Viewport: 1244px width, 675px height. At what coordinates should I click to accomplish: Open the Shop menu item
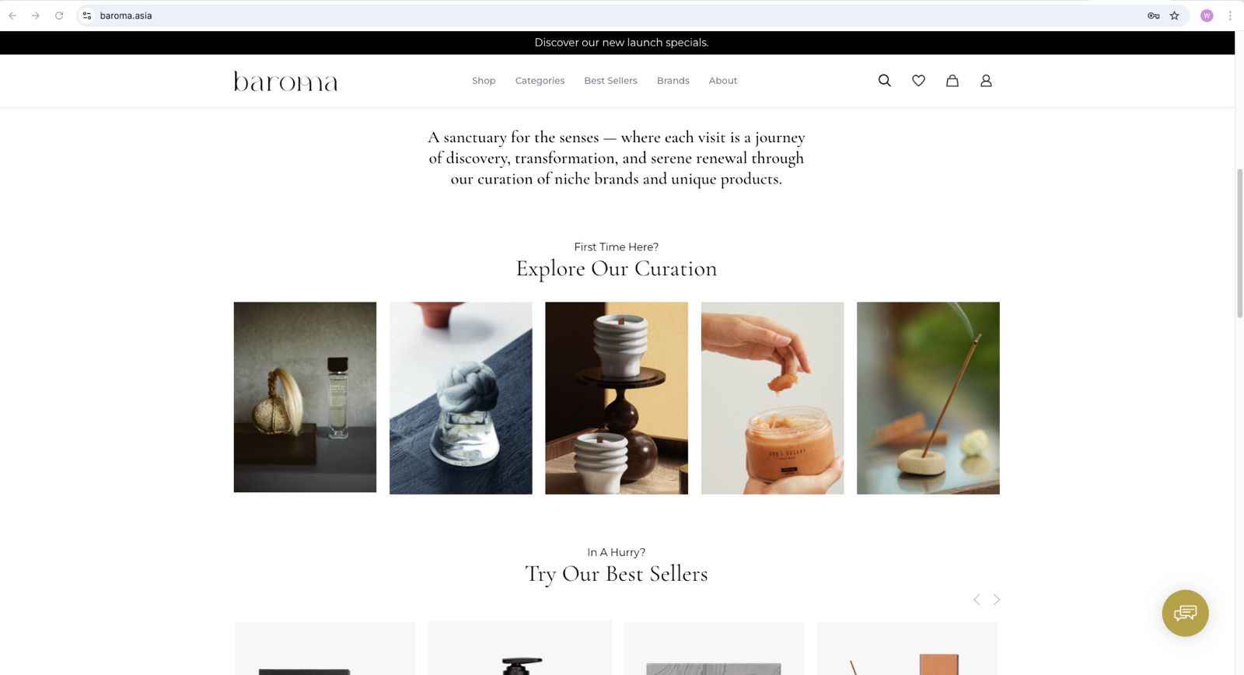coord(484,81)
